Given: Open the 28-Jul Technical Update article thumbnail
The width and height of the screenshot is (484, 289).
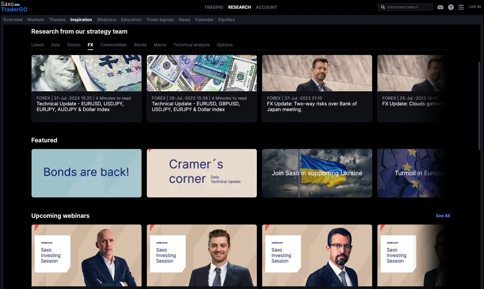Looking at the screenshot, I should [202, 73].
